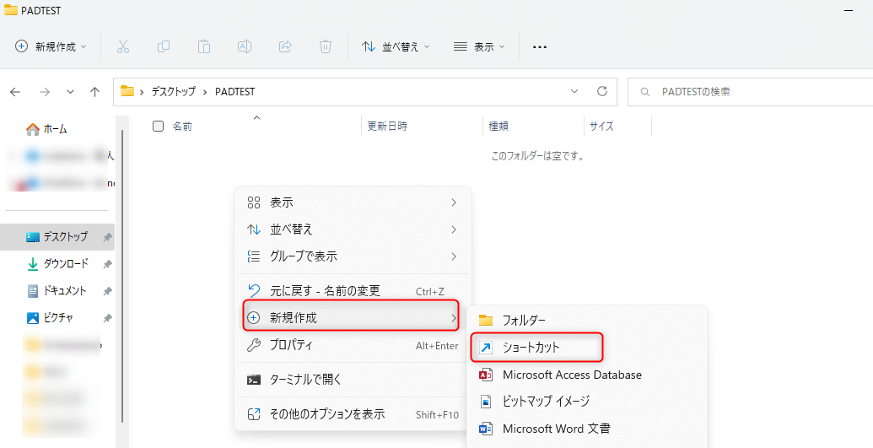The height and width of the screenshot is (448, 873).
Task: Click the Share icon in toolbar
Action: pyautogui.click(x=285, y=46)
